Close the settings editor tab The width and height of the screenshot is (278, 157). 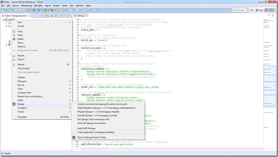[x=86, y=16]
